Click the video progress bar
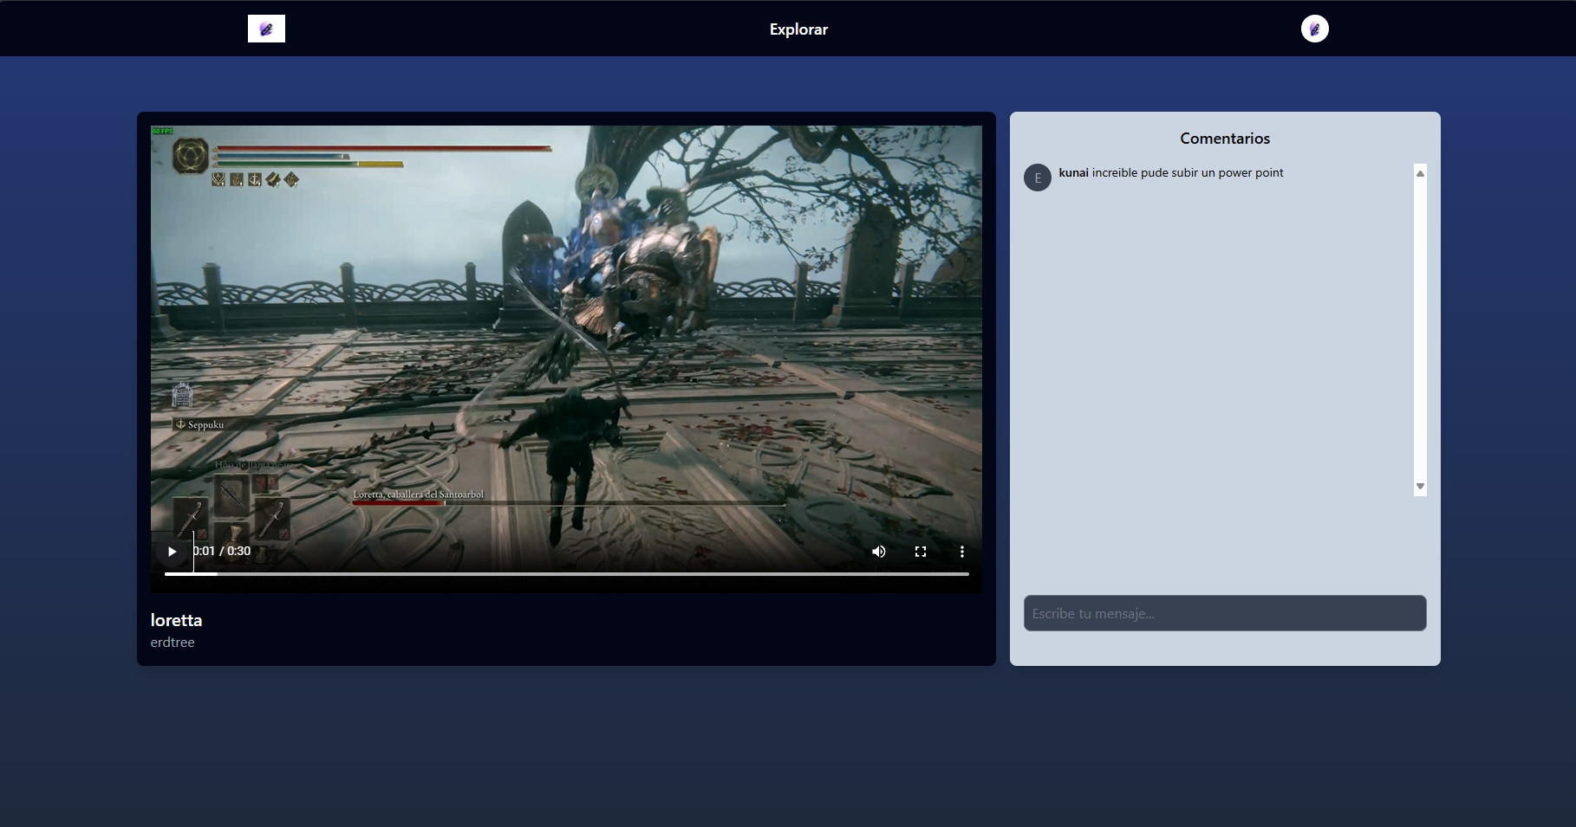The height and width of the screenshot is (827, 1576). click(566, 573)
